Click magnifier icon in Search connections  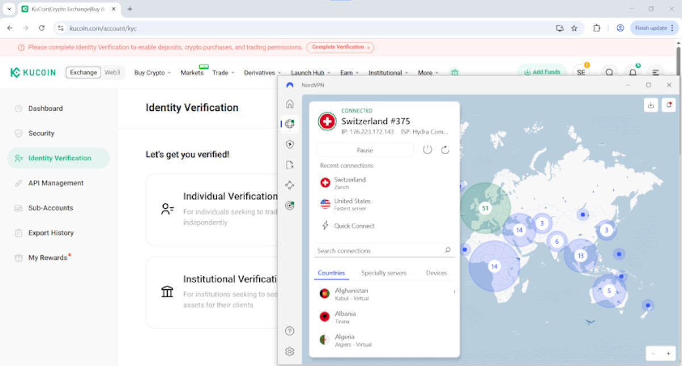[448, 250]
